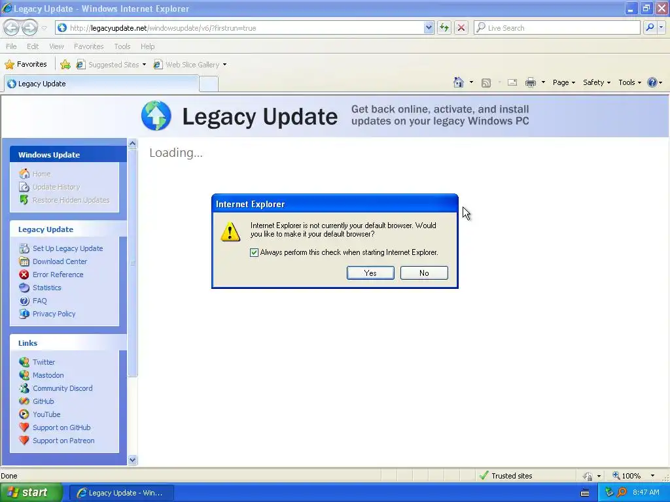Open search provider dropdown arrow
Image resolution: width=670 pixels, height=502 pixels.
tap(661, 27)
